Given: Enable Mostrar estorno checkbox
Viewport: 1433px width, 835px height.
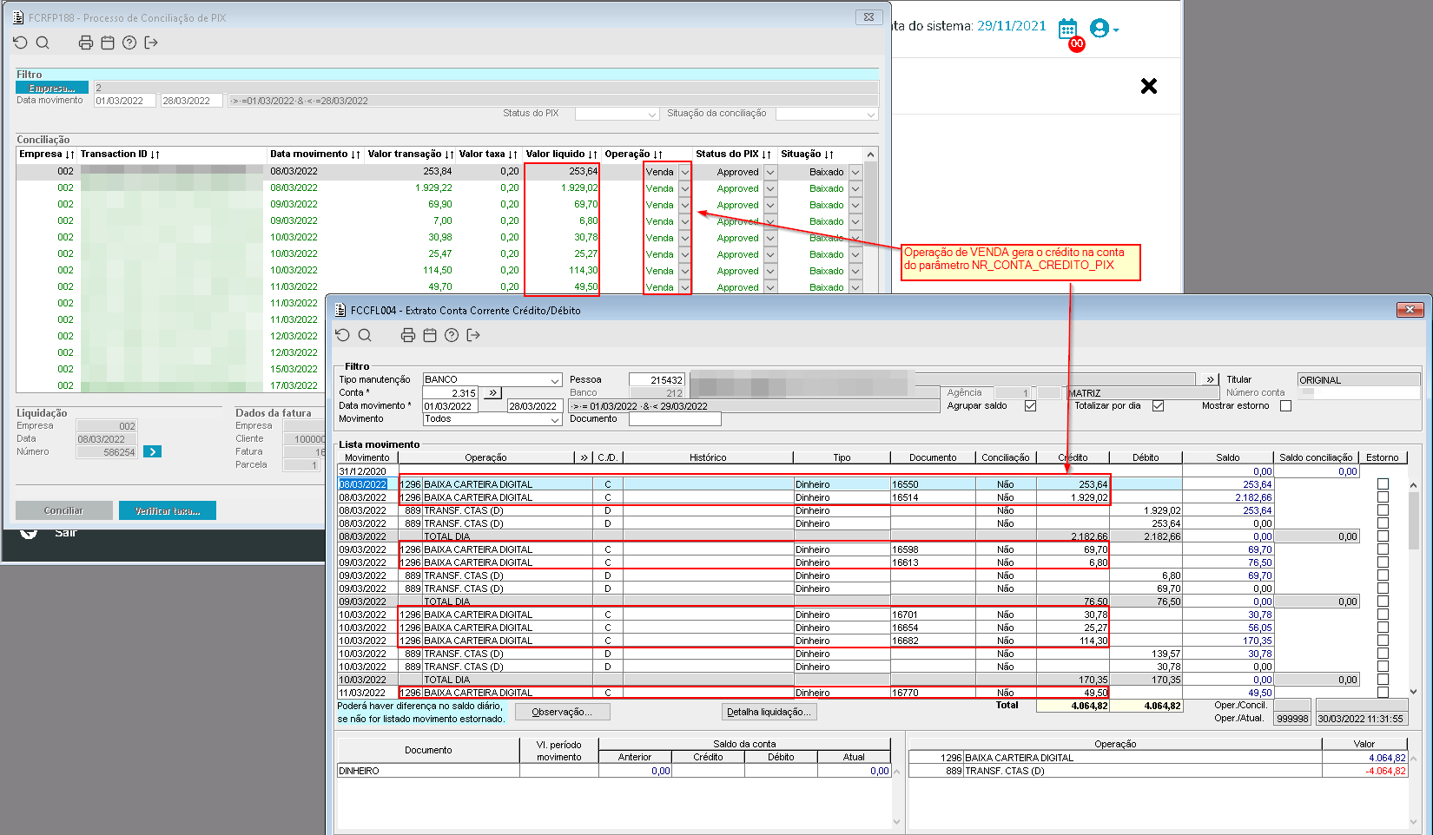Looking at the screenshot, I should (x=1285, y=405).
